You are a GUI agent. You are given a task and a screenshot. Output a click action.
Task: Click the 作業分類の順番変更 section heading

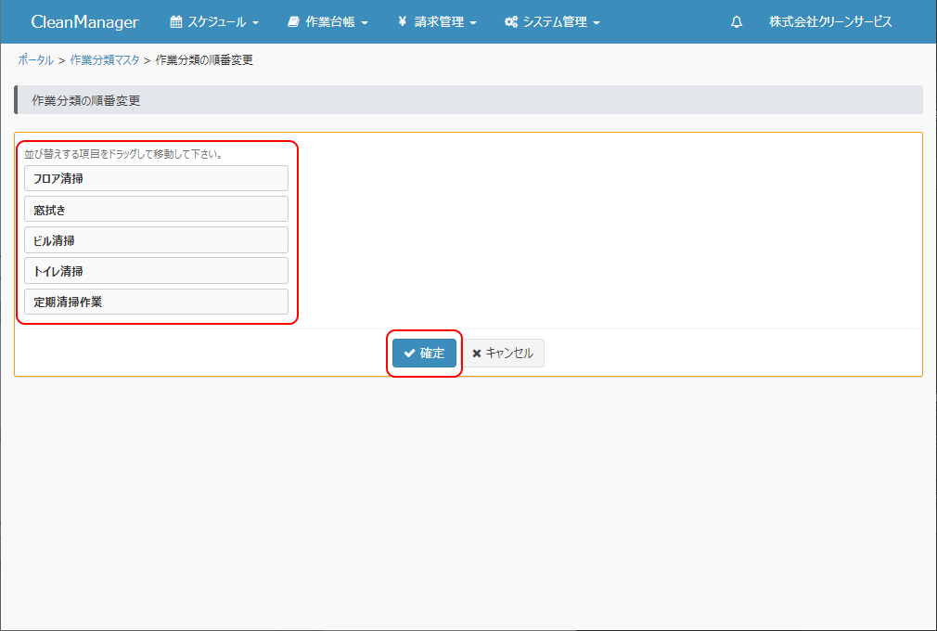pos(86,100)
